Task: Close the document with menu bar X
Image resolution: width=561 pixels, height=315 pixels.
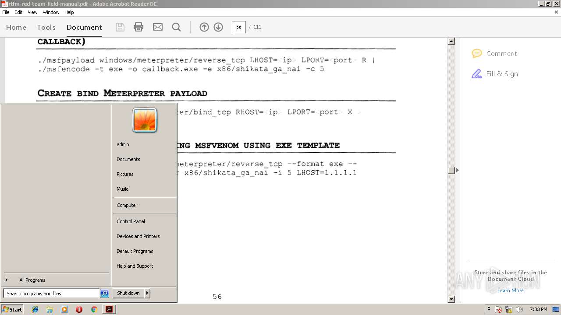Action: pyautogui.click(x=556, y=12)
